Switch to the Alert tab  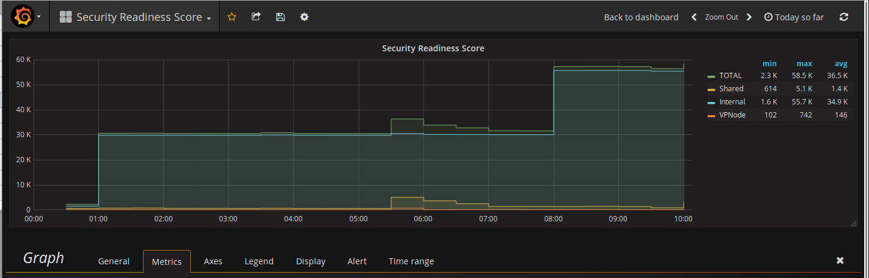357,261
